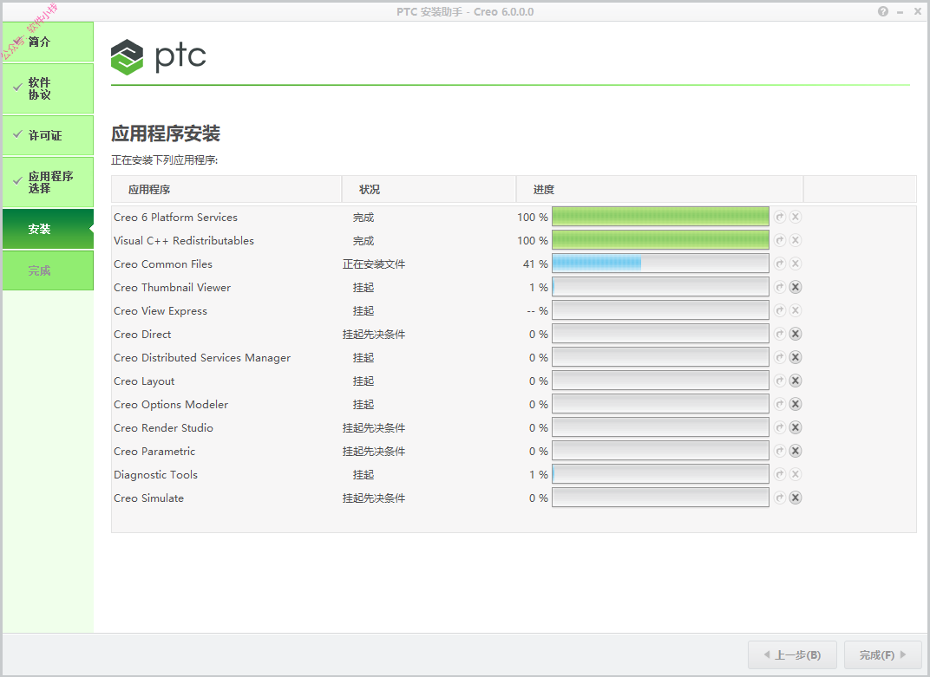930x677 pixels.
Task: Click the 上一步(B) back button
Action: click(x=792, y=655)
